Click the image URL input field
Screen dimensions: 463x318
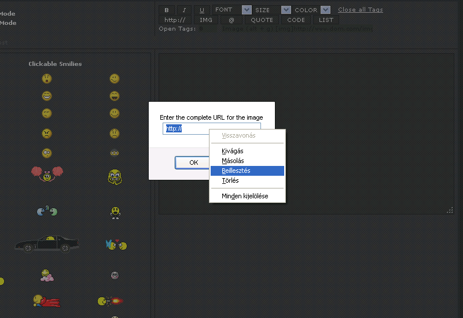211,128
